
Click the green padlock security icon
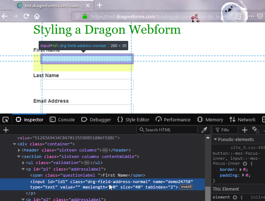(85, 16)
